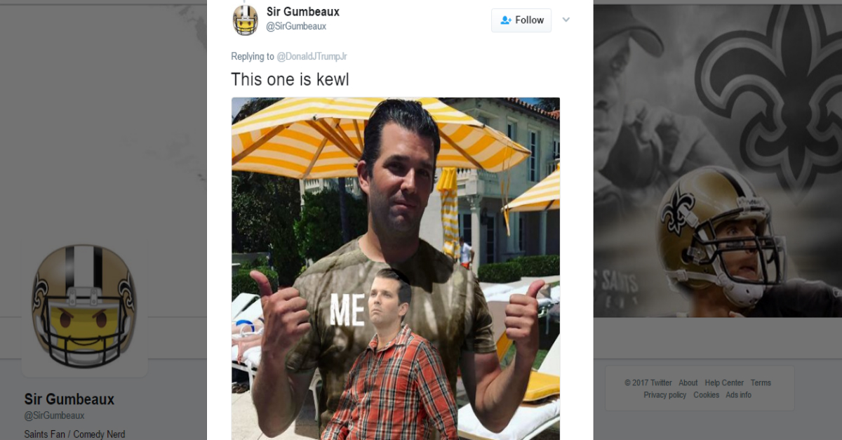Open the attached meme photo
This screenshot has height=440, width=842.
coord(396,268)
